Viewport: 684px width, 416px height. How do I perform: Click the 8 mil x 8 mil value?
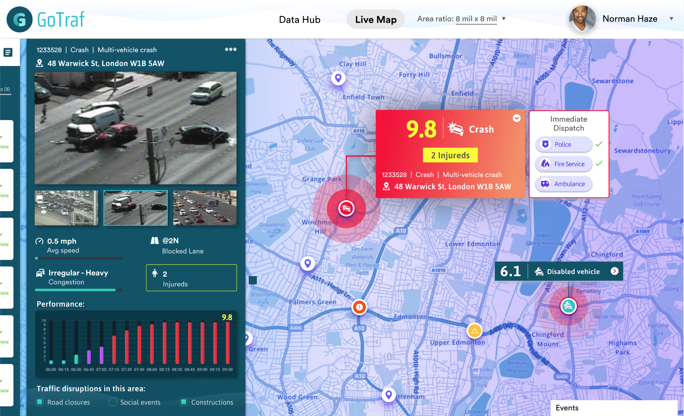coord(477,19)
